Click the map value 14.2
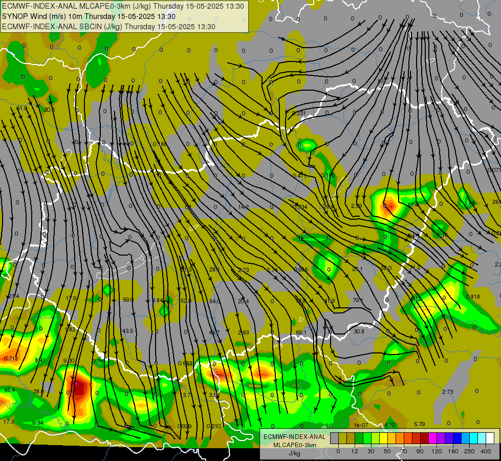The width and height of the screenshot is (501, 461). click(x=244, y=207)
